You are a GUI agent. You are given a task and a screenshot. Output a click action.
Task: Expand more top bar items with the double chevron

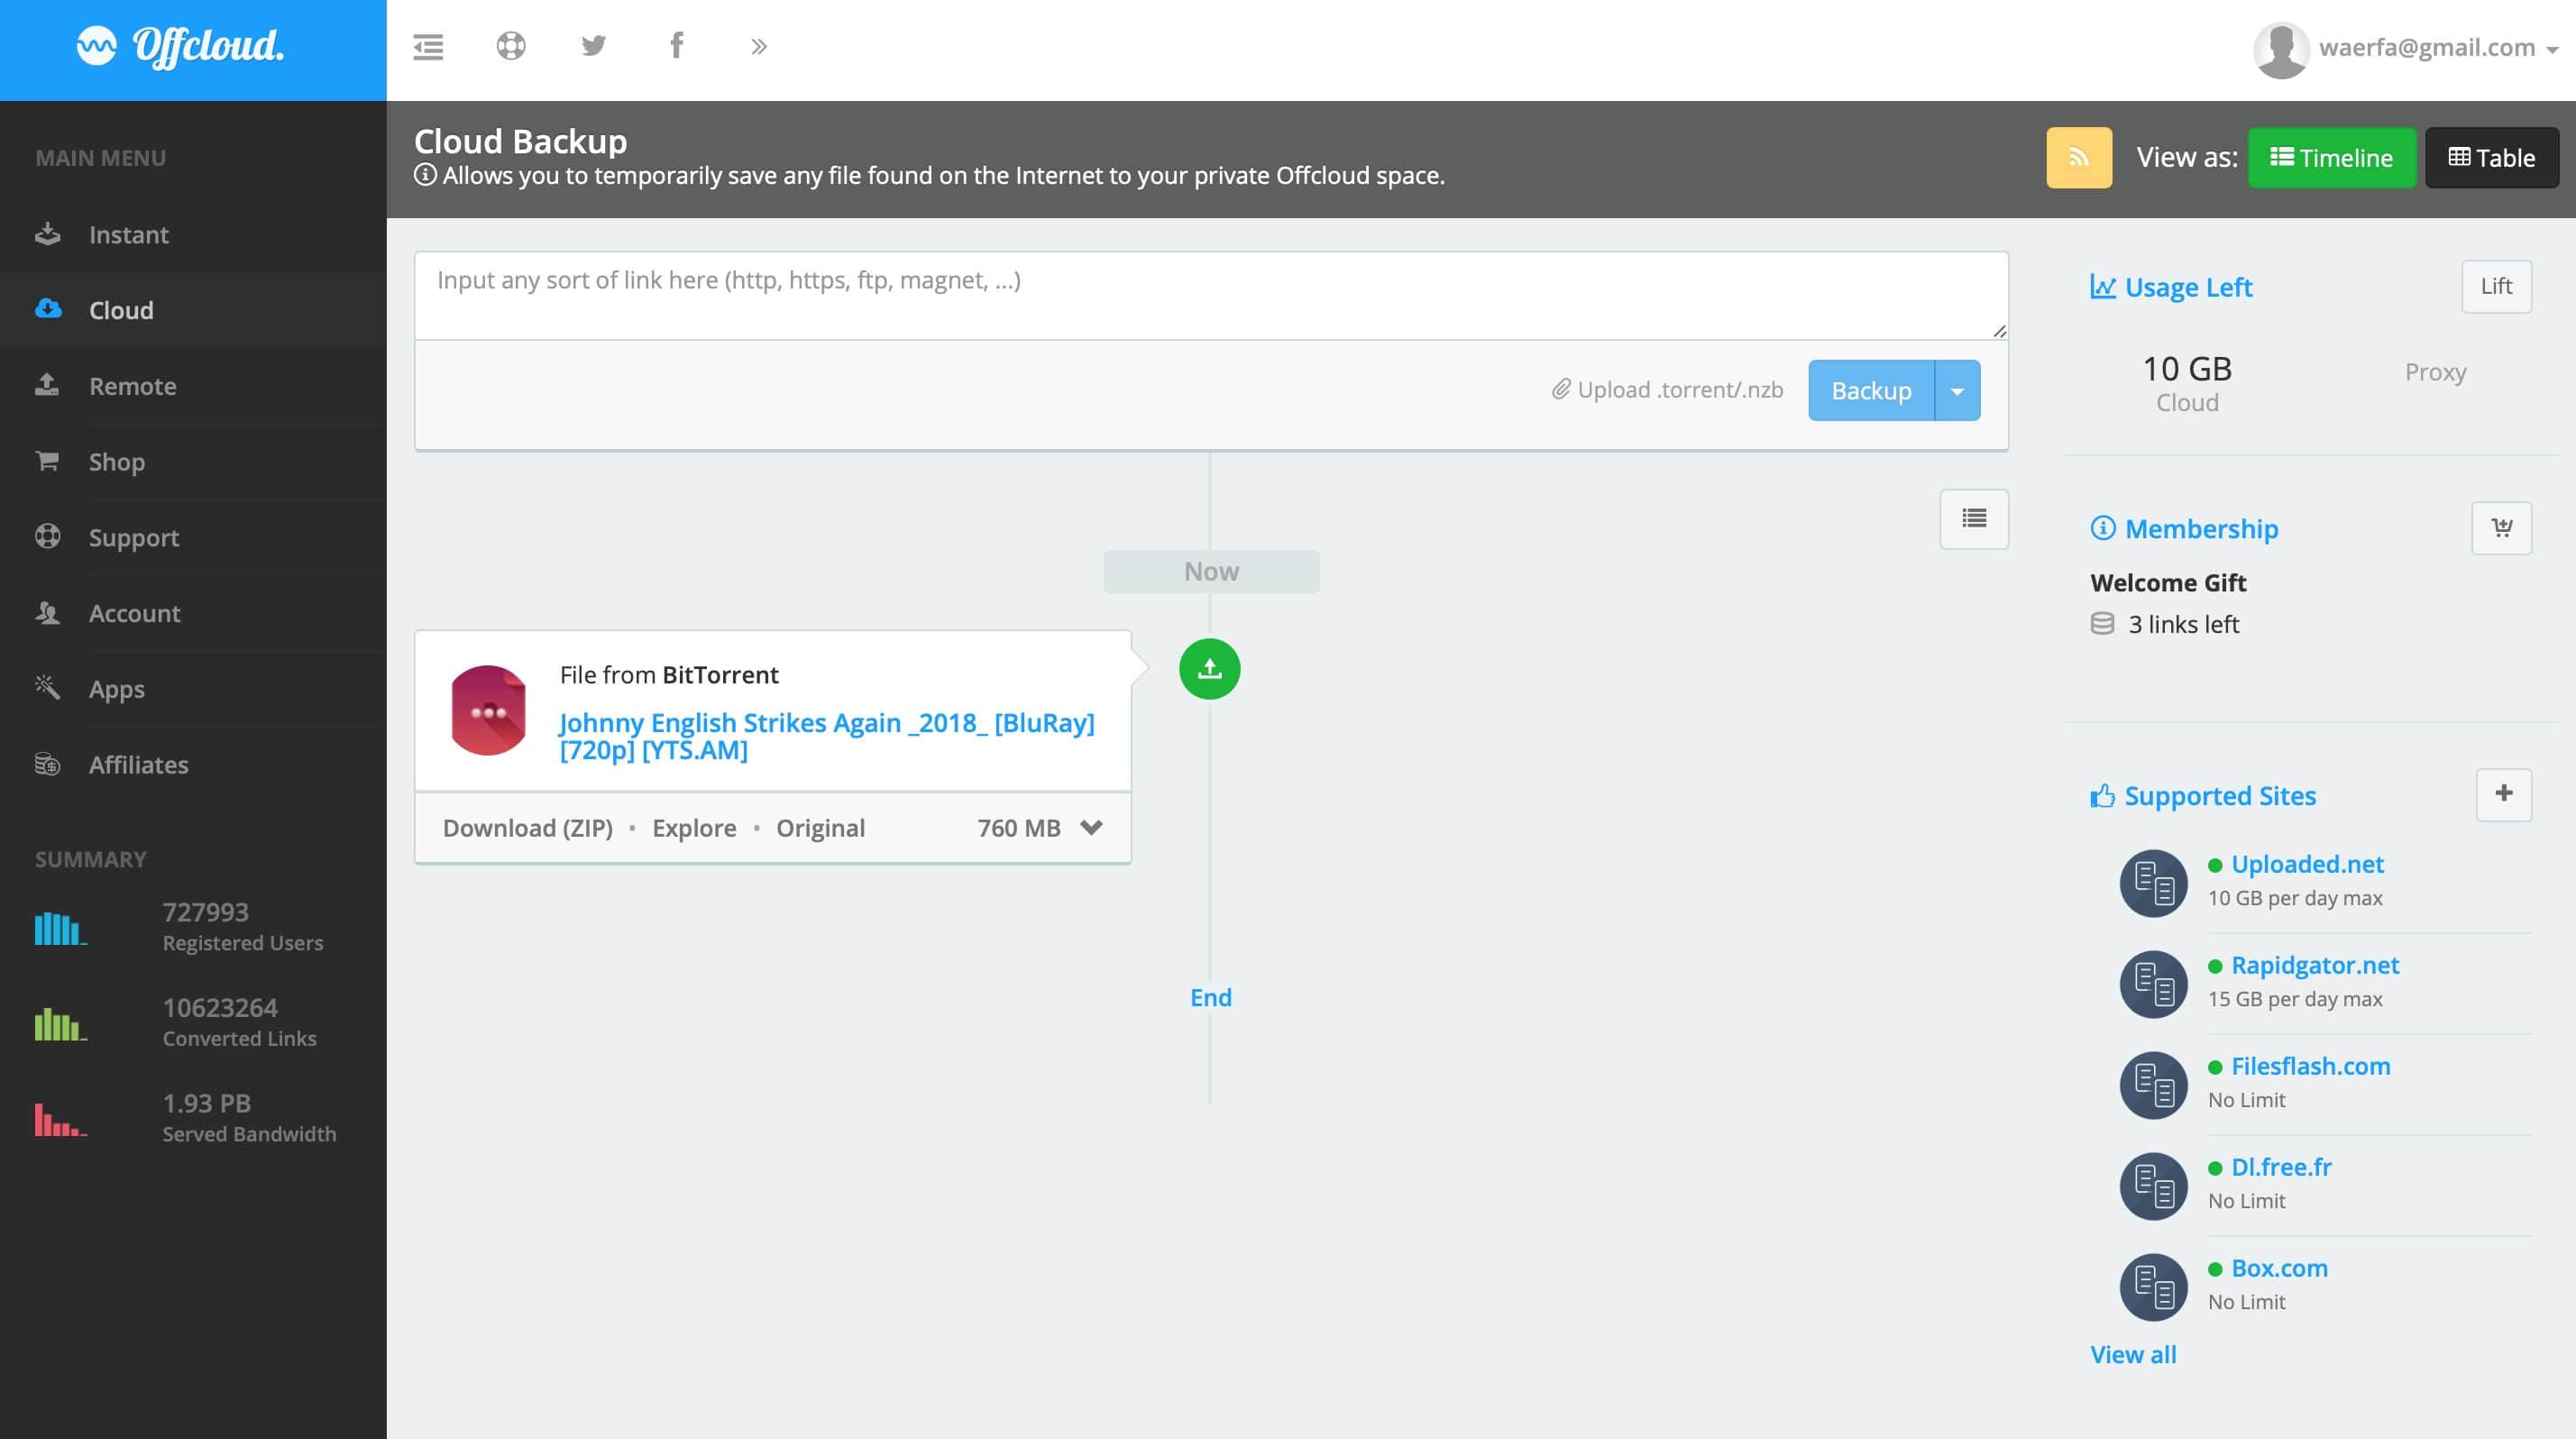click(759, 46)
